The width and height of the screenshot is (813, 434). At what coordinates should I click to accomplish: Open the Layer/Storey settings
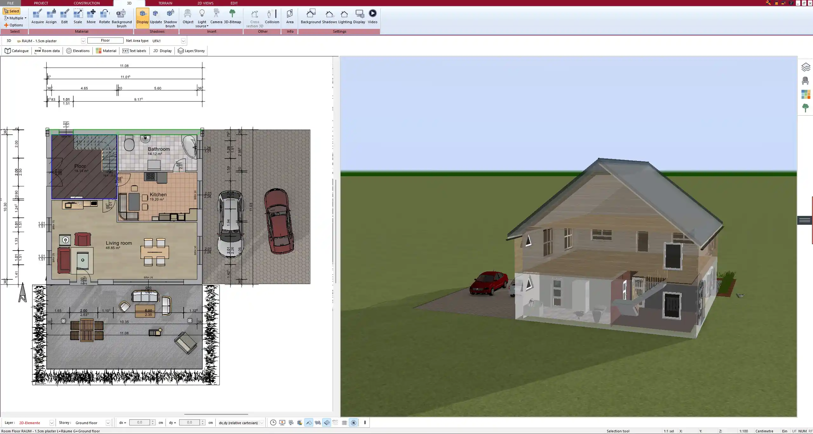(x=191, y=50)
